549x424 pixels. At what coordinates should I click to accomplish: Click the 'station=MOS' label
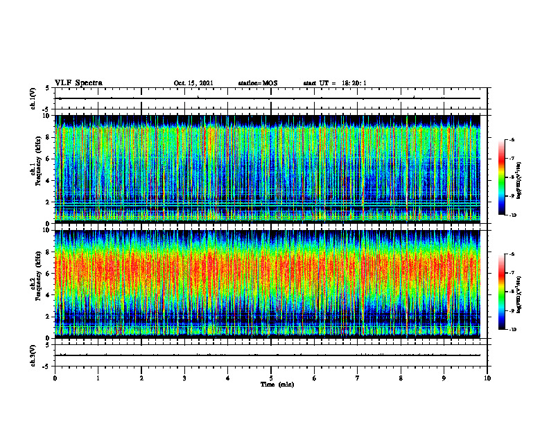pyautogui.click(x=258, y=83)
